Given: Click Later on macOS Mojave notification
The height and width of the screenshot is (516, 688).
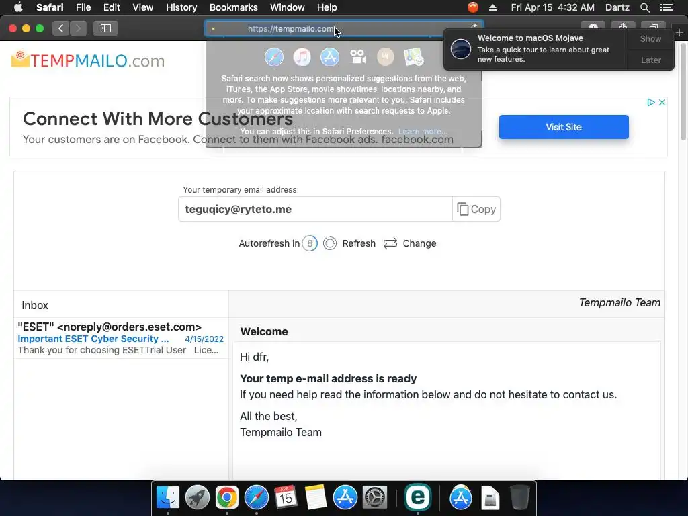Looking at the screenshot, I should (x=650, y=60).
